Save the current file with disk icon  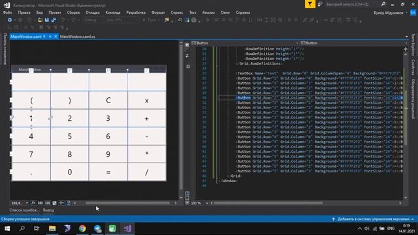[47, 20]
